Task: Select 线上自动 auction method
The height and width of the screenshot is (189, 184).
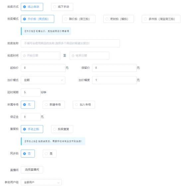Action: pyautogui.click(x=32, y=7)
